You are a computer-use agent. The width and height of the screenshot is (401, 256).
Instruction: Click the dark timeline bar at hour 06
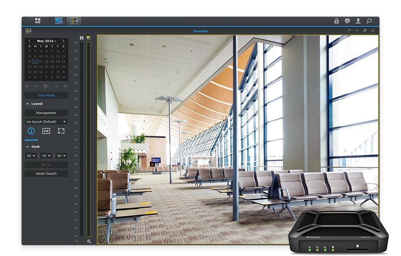click(x=81, y=91)
